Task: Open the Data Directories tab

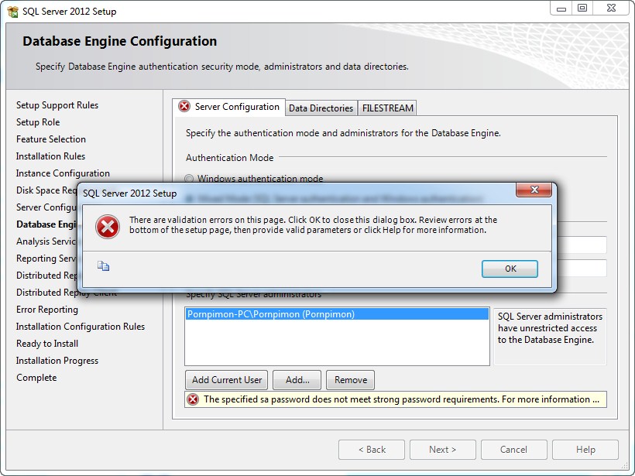Action: pyautogui.click(x=321, y=108)
